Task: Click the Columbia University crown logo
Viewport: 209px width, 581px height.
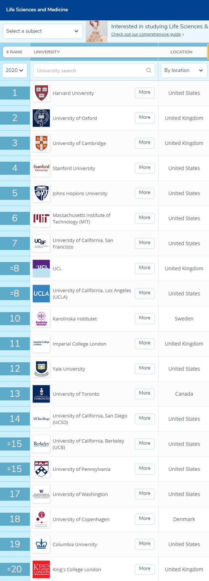Action: tap(41, 544)
